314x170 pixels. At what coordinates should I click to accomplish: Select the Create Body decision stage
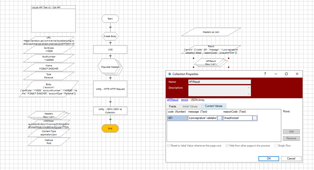(110, 36)
